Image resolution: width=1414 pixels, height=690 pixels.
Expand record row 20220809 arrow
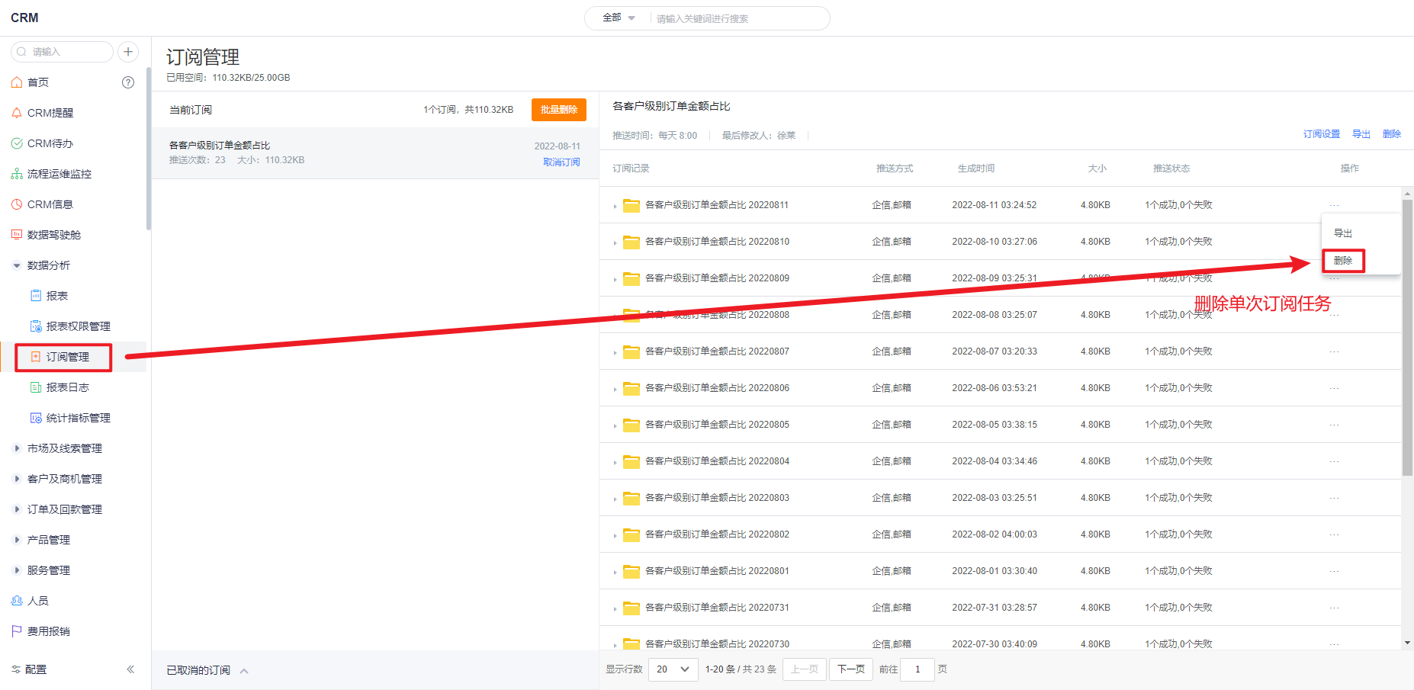click(615, 279)
